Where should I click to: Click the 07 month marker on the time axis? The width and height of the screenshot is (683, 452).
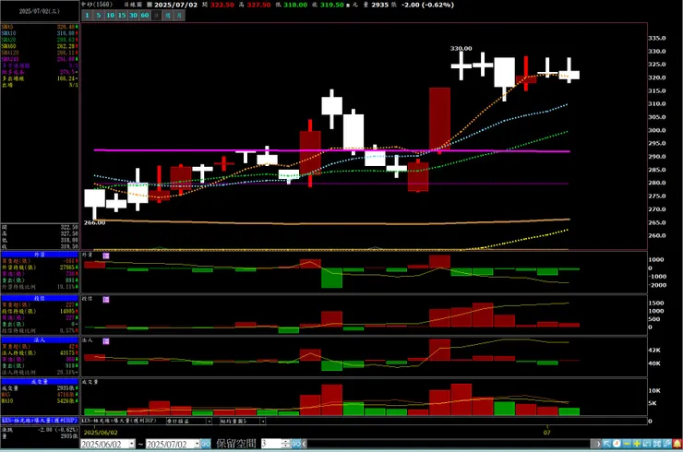click(x=546, y=433)
